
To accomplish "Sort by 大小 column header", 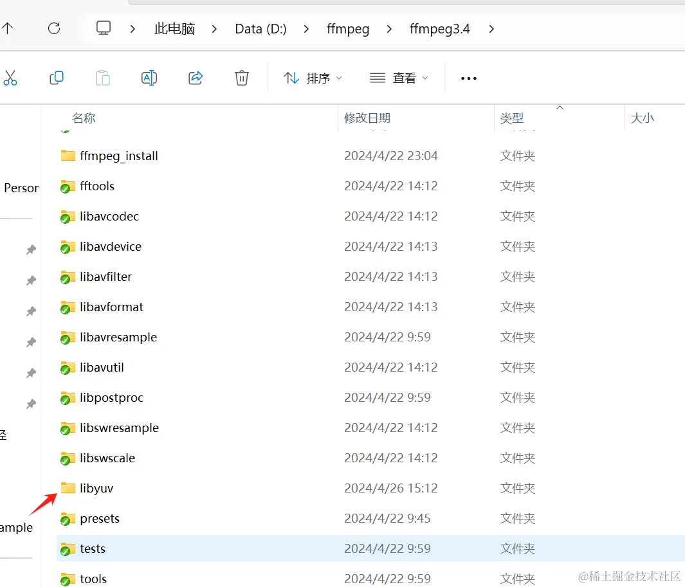I will 642,118.
